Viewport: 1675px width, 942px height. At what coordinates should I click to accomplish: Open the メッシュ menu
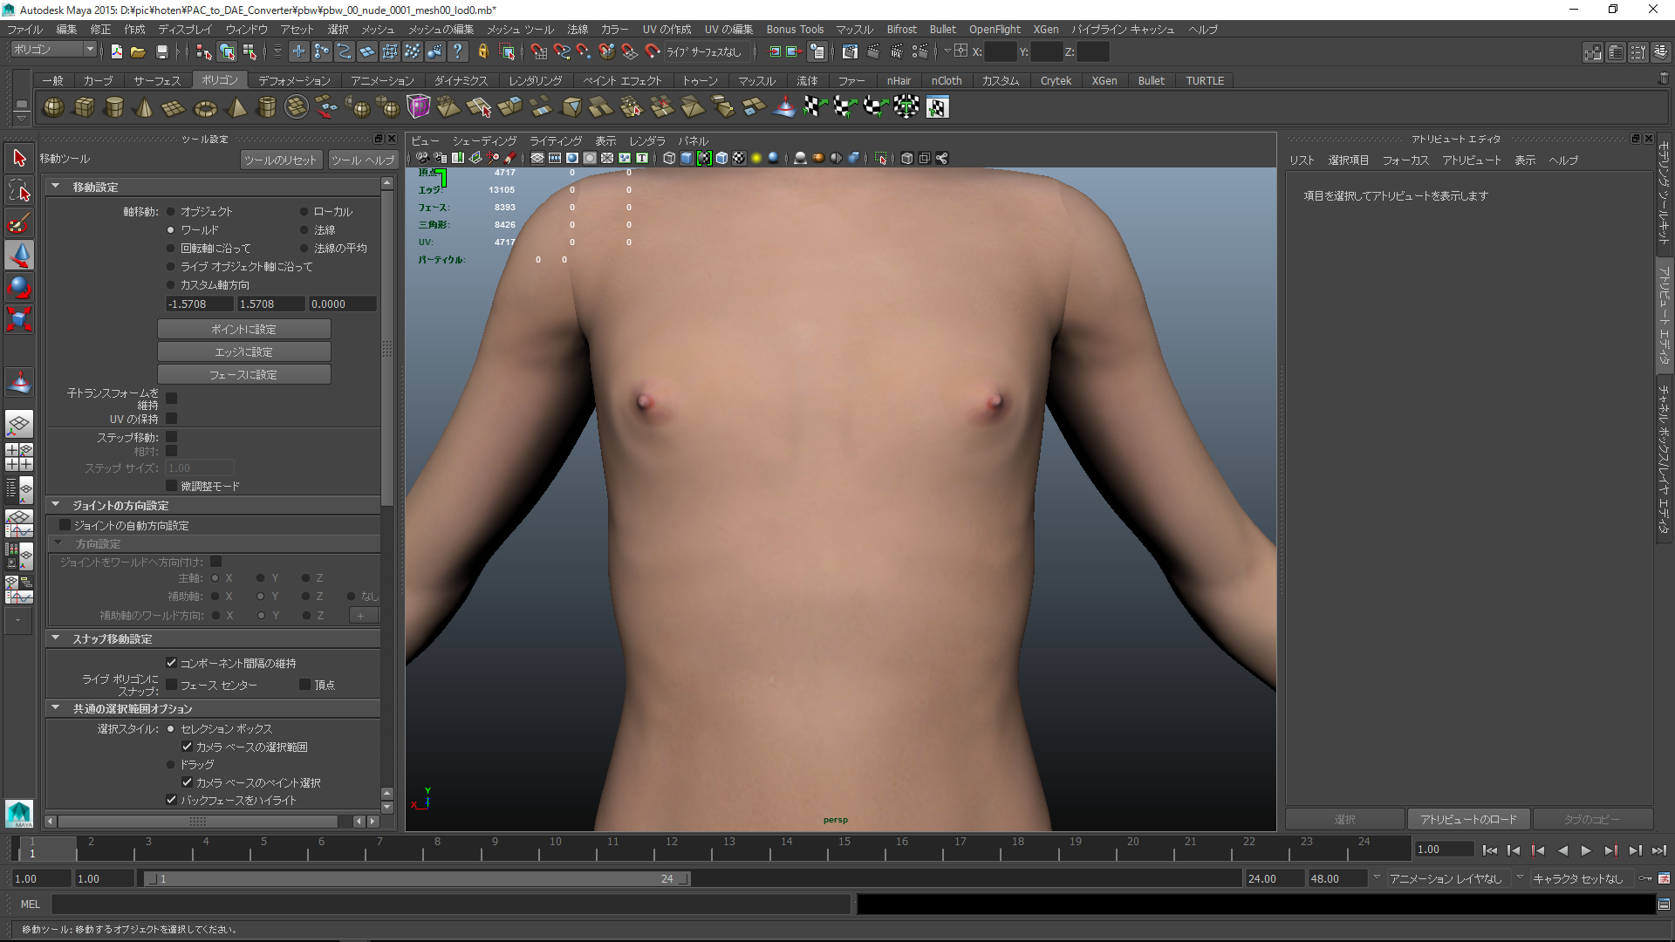378,30
